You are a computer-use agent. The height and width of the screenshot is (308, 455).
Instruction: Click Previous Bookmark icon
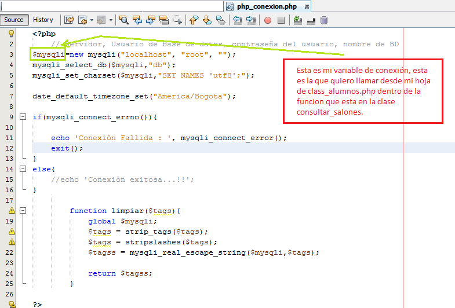[194, 20]
